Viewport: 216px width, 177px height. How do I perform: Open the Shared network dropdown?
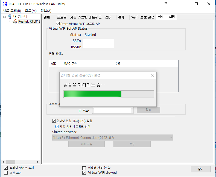113,138
